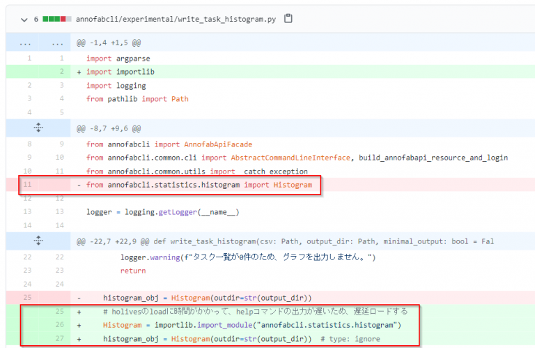Select removed line 'histogram_obj = Histogram(outdir=...)'
Screen dimensions: 535x348
click(x=208, y=298)
